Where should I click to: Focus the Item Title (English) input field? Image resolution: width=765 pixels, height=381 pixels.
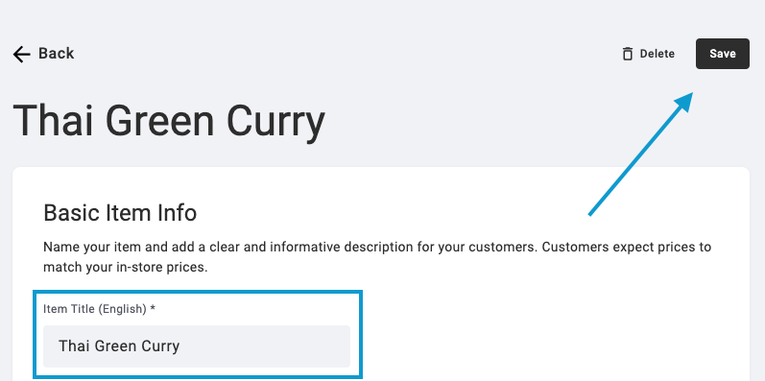[197, 346]
